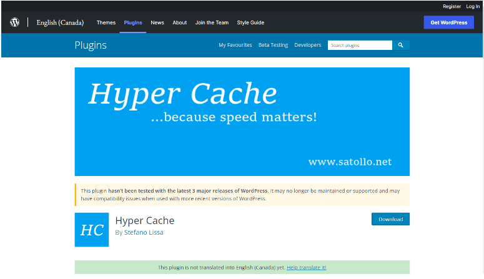Click the Log In link

tap(473, 6)
